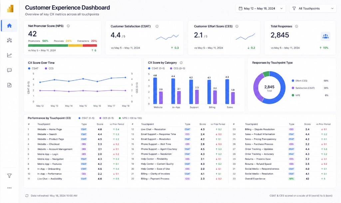Select the Website – Checkout row
This screenshot has width=341, height=203.
76,144
